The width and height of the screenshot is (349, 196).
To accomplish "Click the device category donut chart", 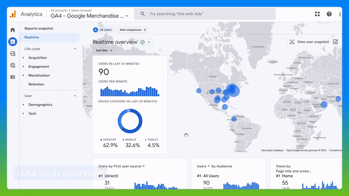I will click(130, 121).
